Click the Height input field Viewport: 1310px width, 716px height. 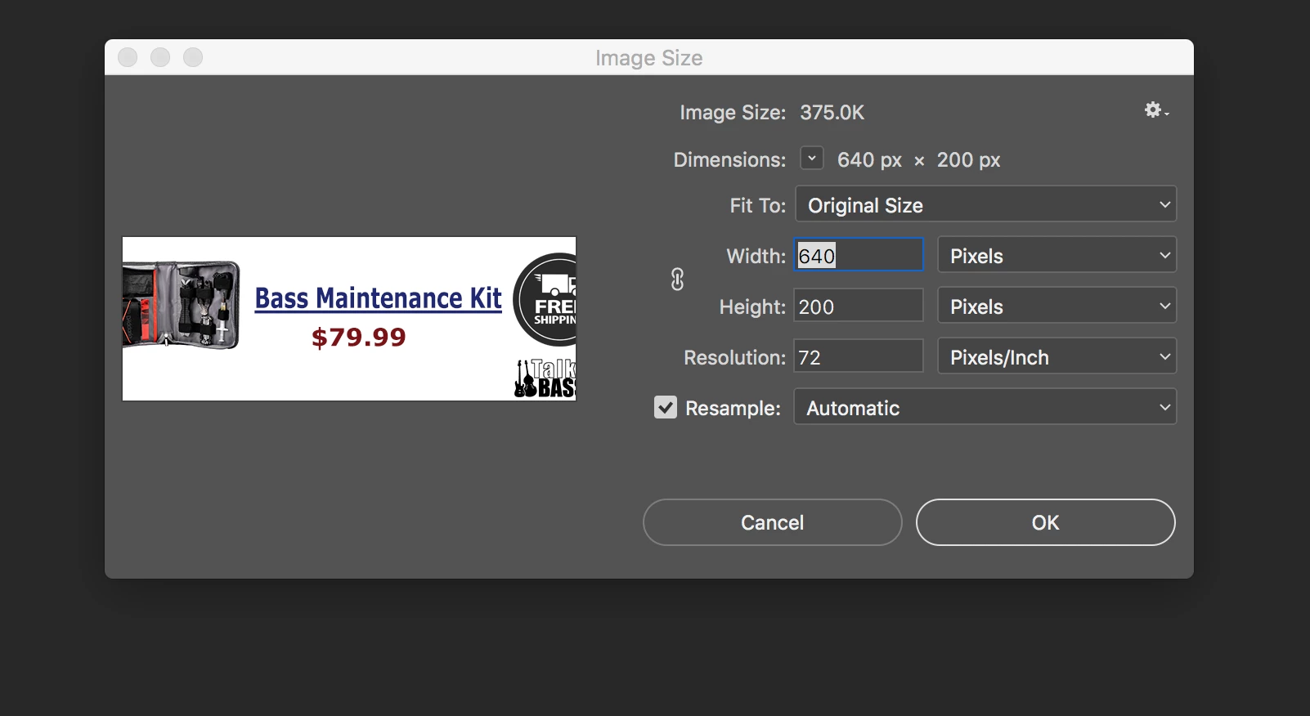(x=859, y=306)
